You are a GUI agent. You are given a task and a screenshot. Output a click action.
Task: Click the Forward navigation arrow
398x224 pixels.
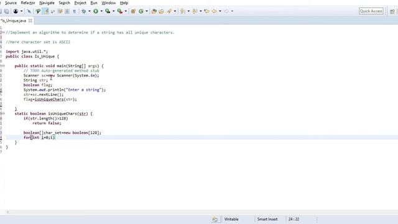(x=226, y=11)
